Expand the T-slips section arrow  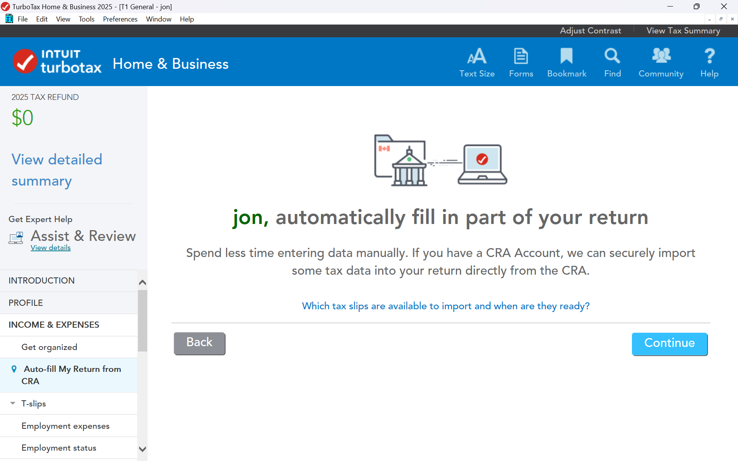[13, 403]
